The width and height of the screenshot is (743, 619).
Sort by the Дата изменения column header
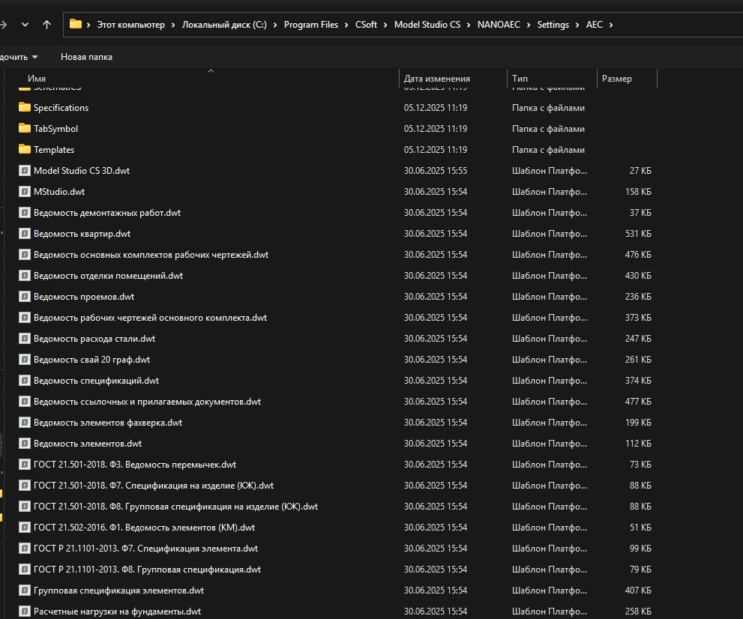tap(436, 79)
